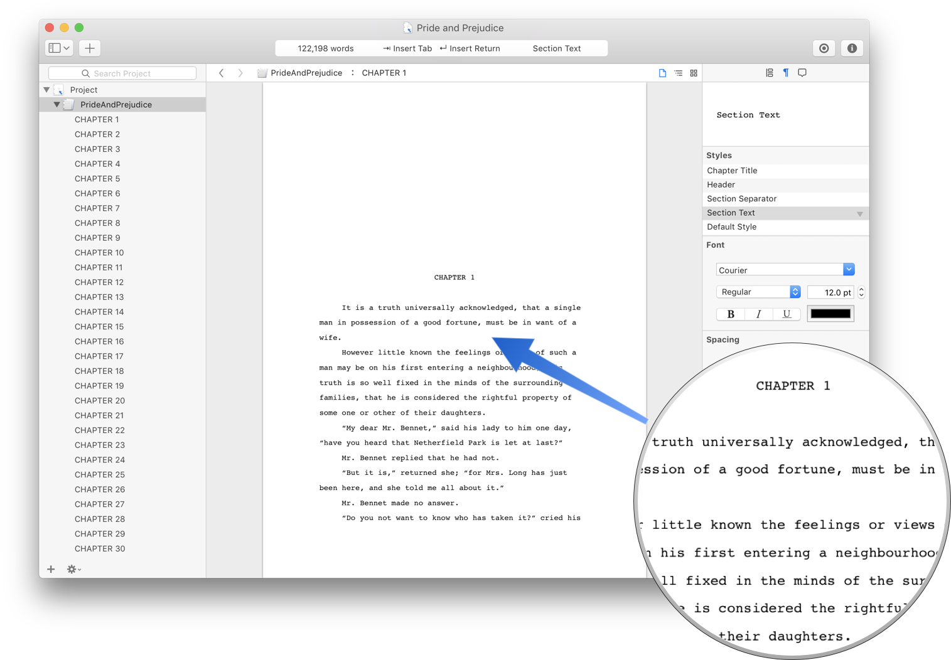Toggle underline formatting
951x660 pixels.
[787, 314]
